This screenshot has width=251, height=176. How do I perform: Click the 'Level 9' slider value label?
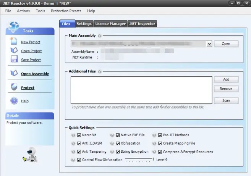[162, 160]
